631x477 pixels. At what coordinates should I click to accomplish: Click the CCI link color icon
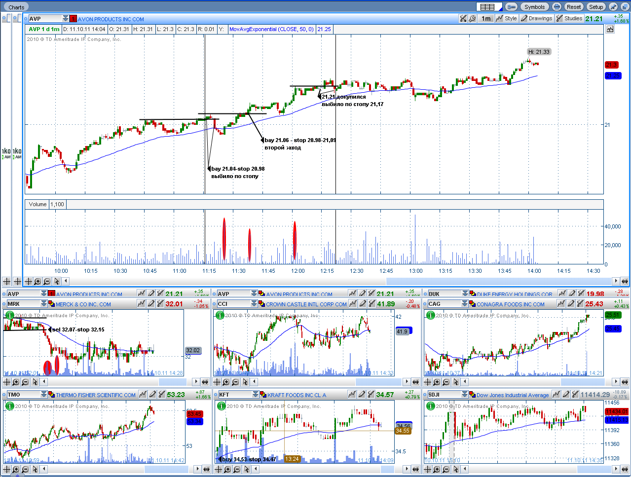(x=262, y=304)
